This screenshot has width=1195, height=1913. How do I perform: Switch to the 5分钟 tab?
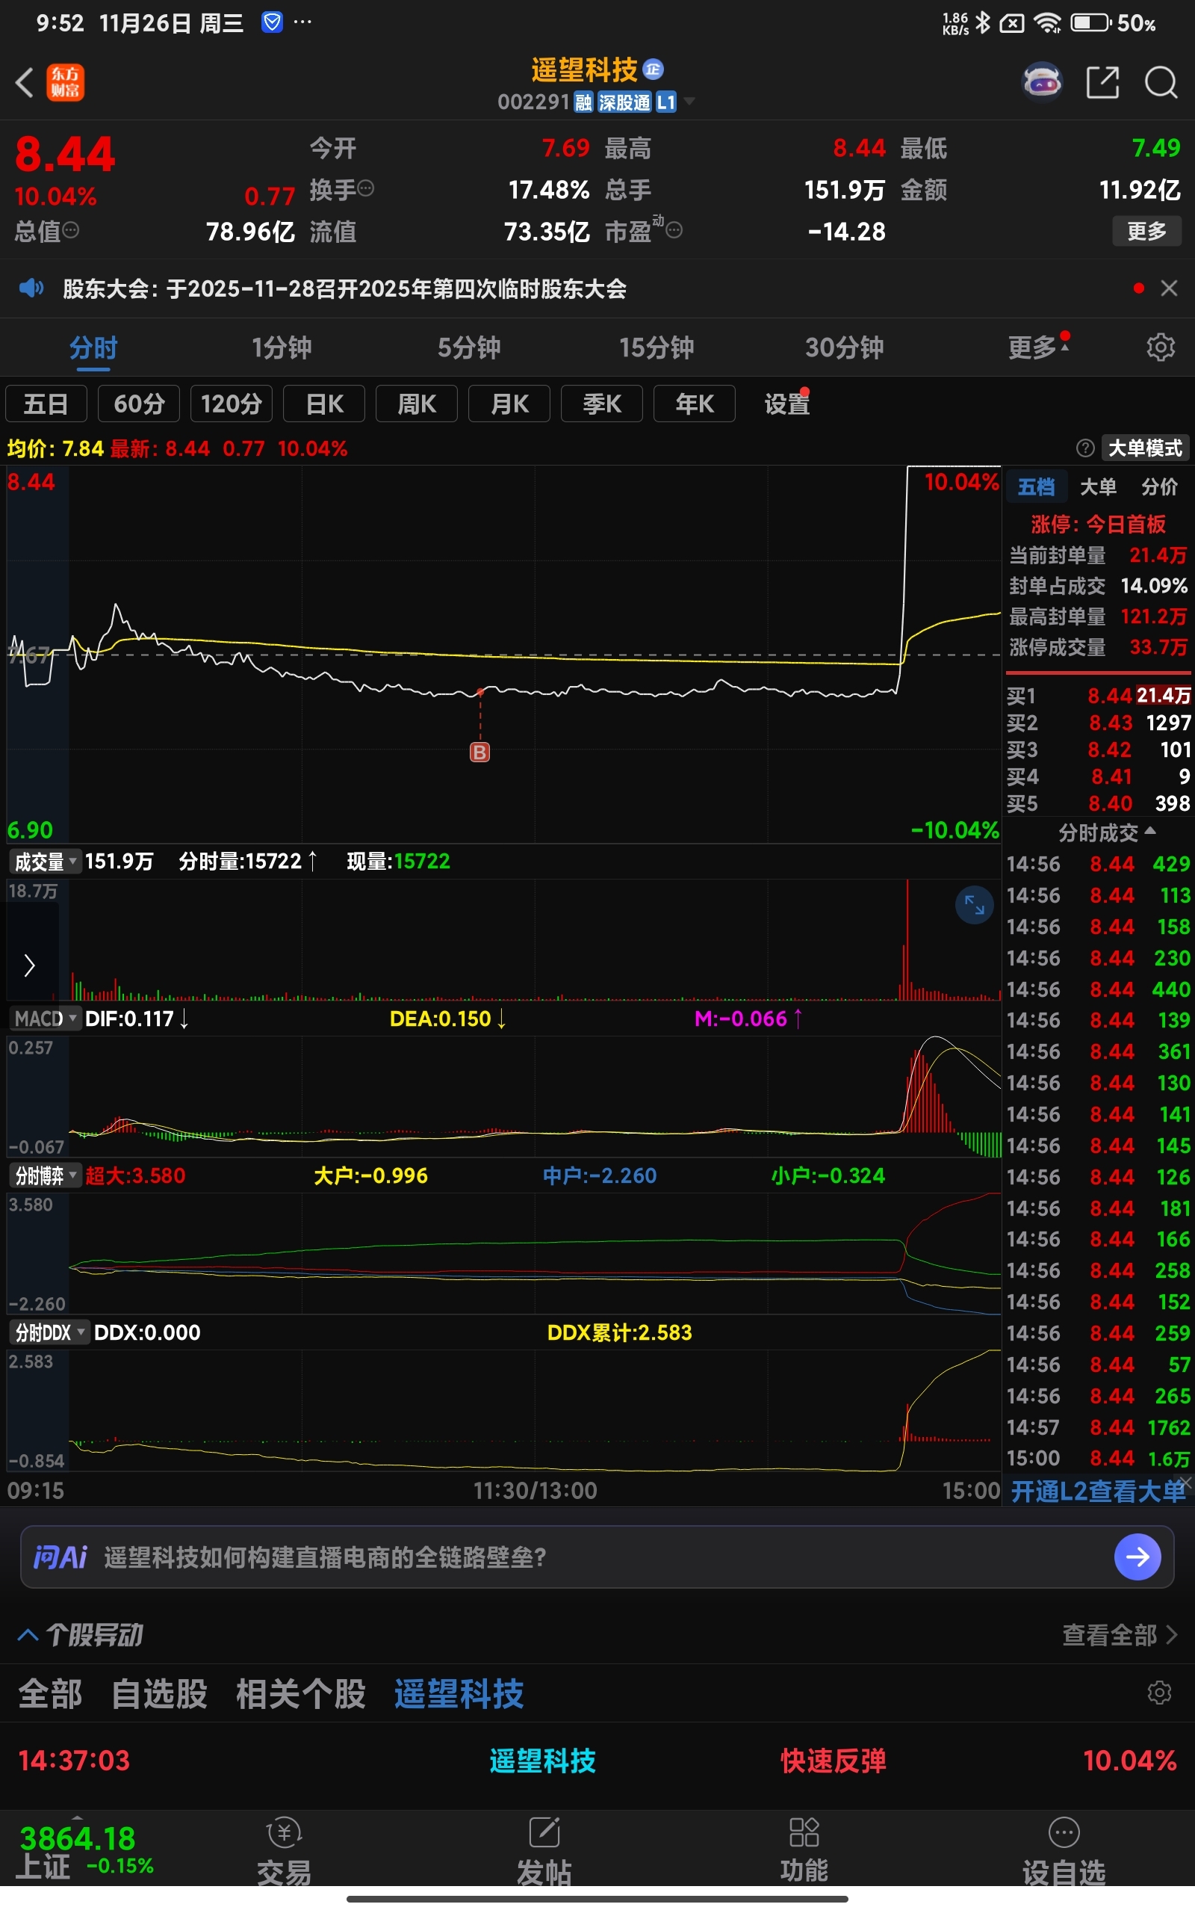pos(470,347)
